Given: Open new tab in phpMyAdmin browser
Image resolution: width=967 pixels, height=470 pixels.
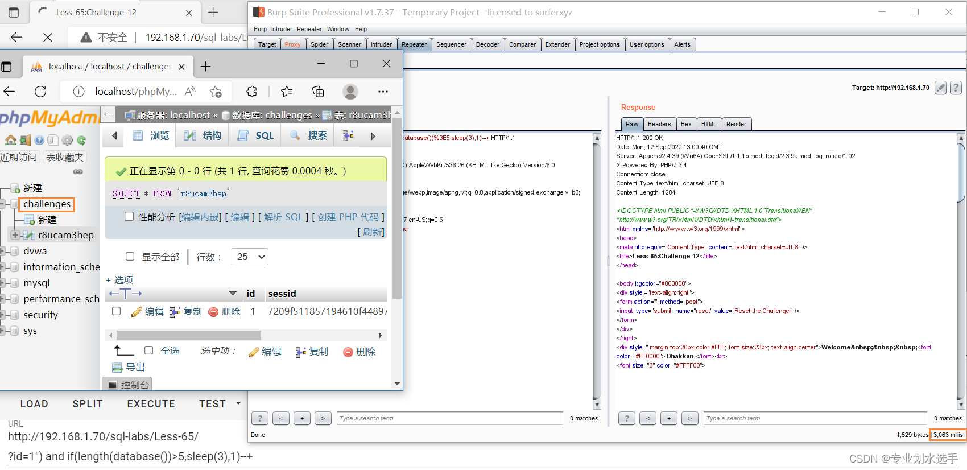Looking at the screenshot, I should pos(205,67).
